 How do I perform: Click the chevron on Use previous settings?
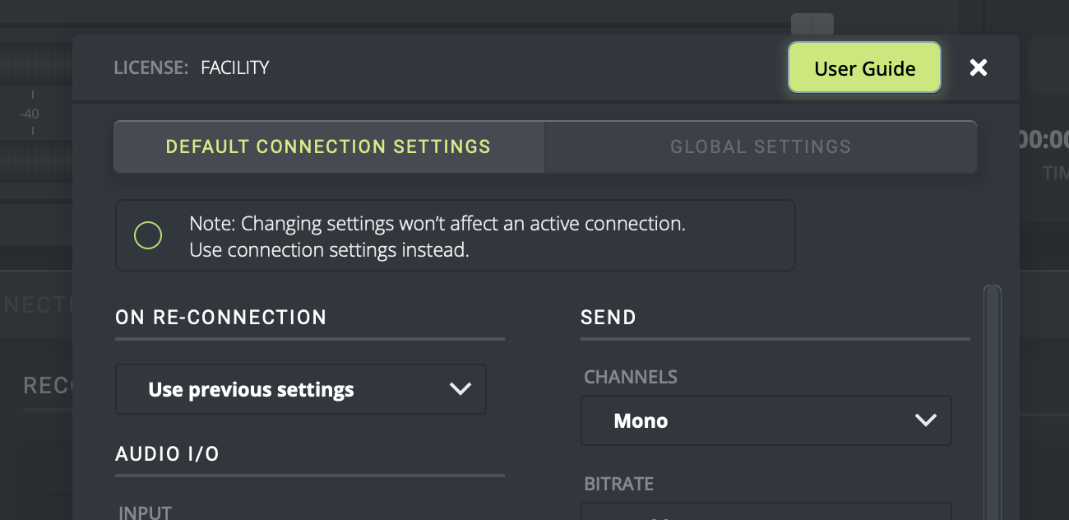pyautogui.click(x=460, y=389)
